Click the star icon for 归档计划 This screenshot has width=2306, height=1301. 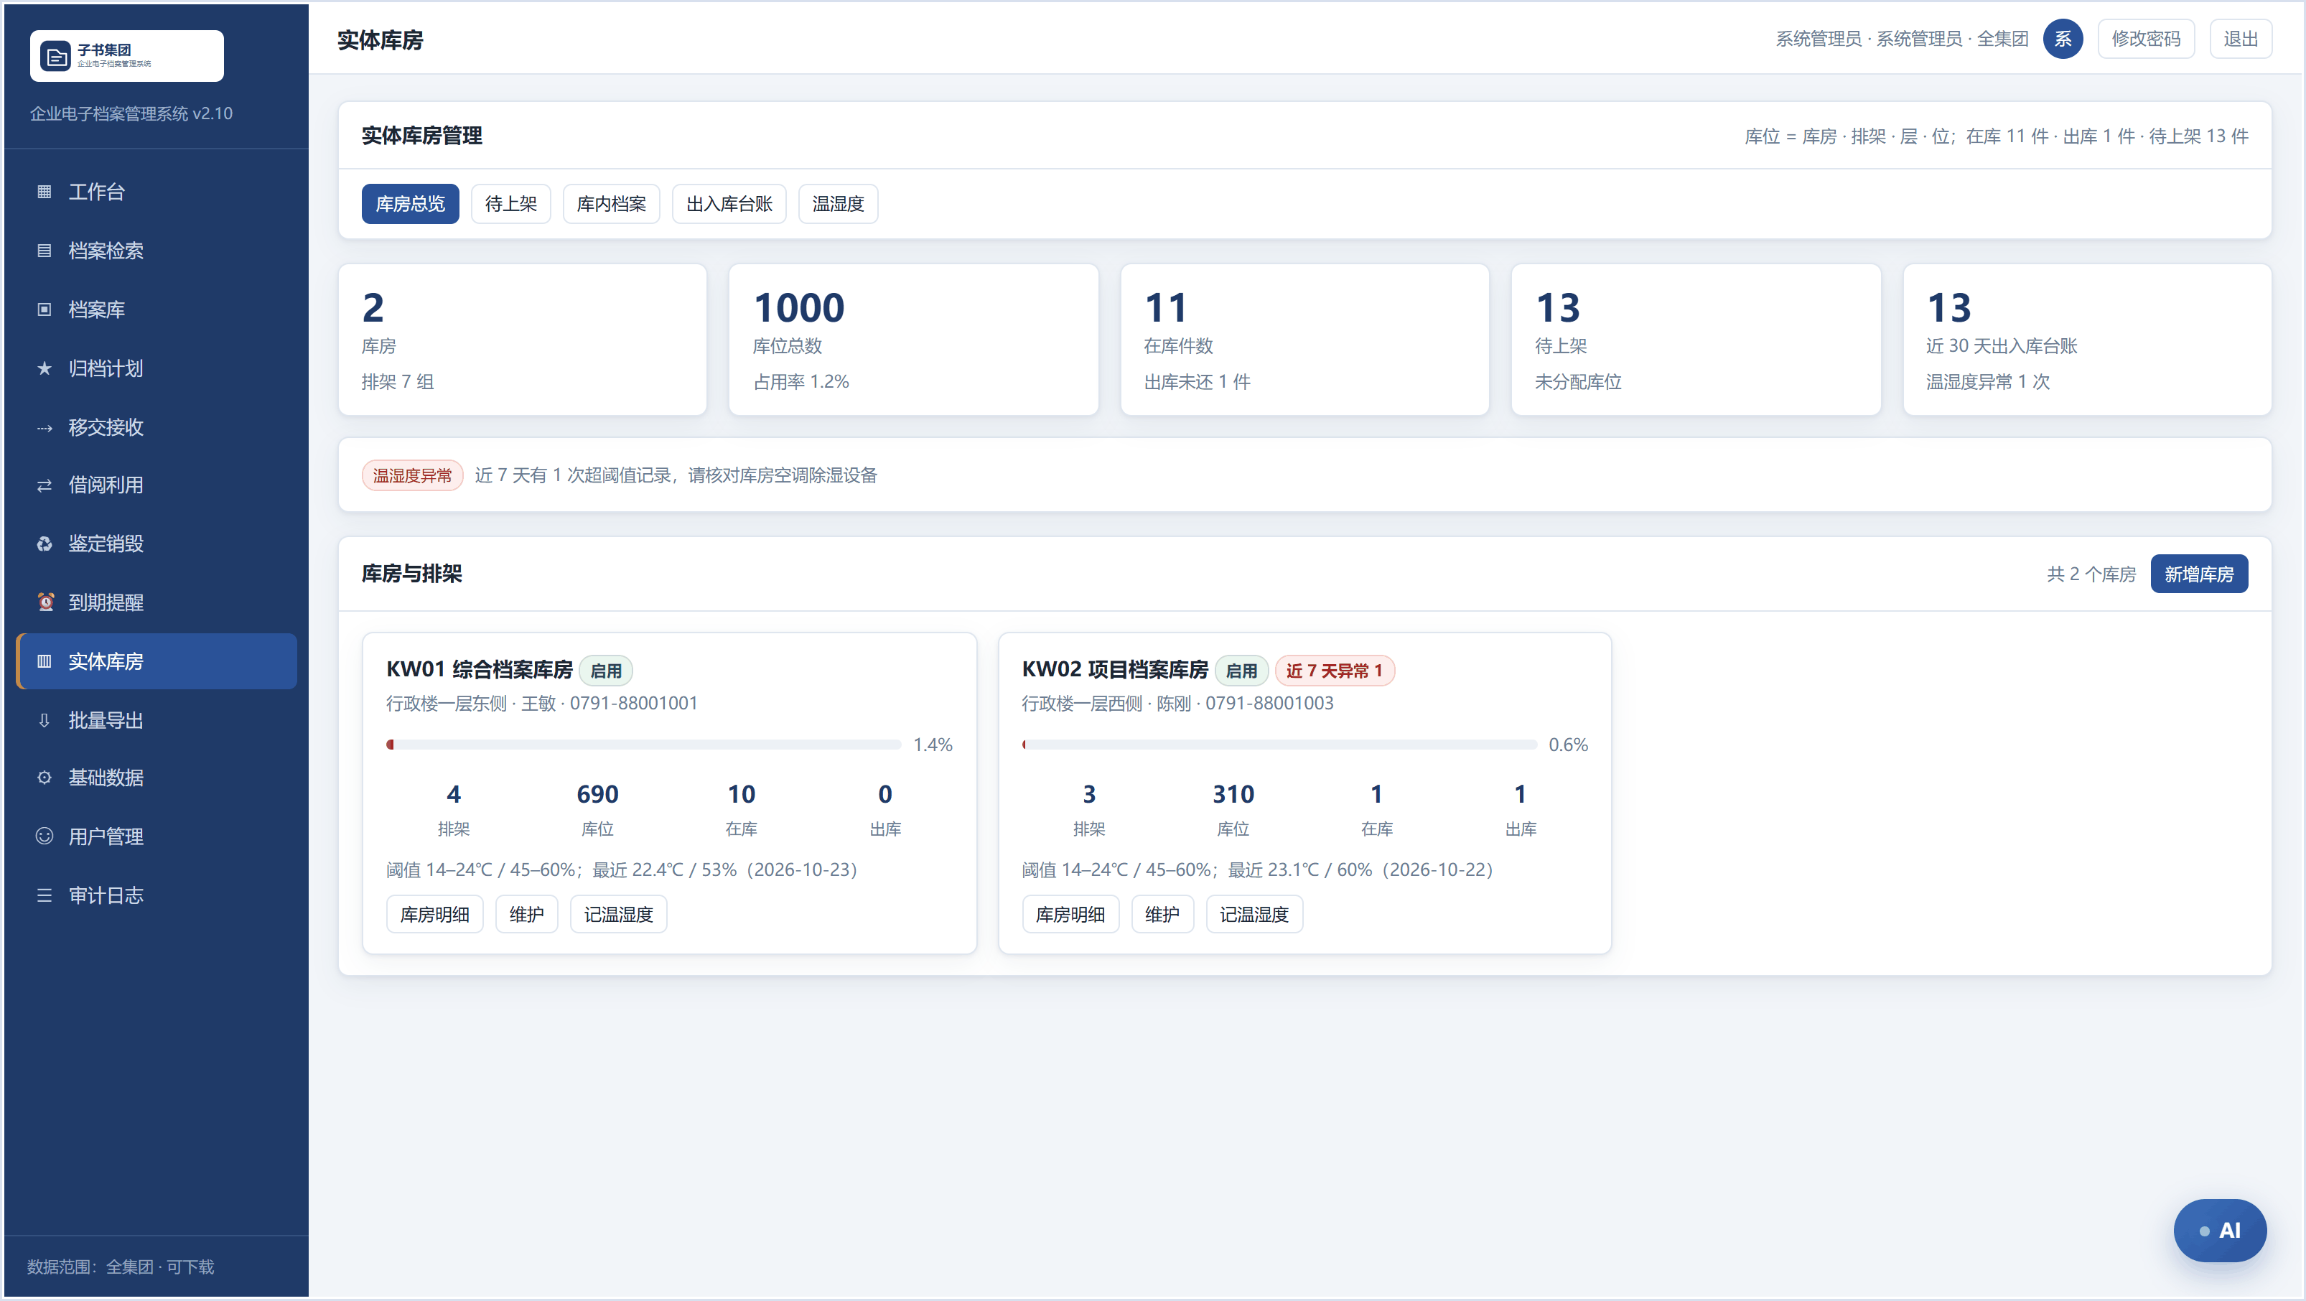click(x=44, y=368)
